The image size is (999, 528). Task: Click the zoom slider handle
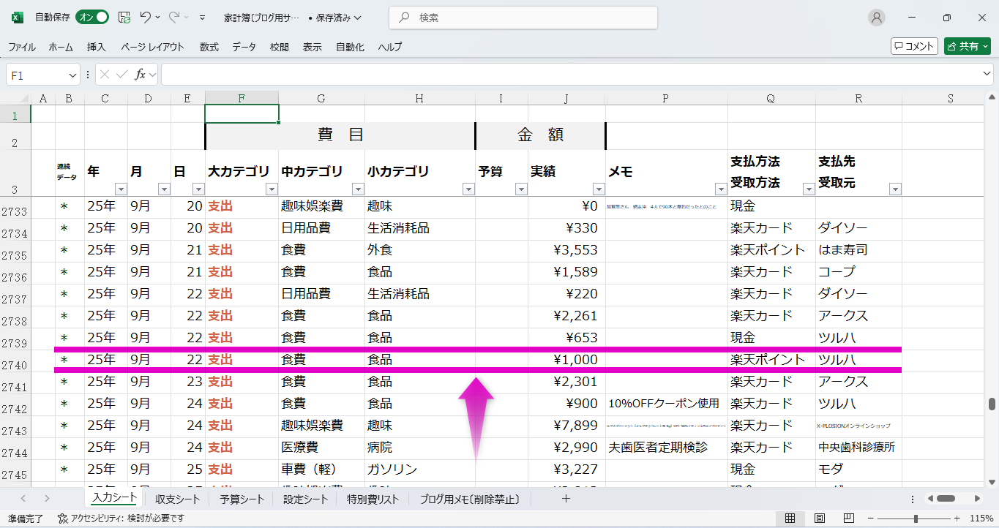click(916, 518)
